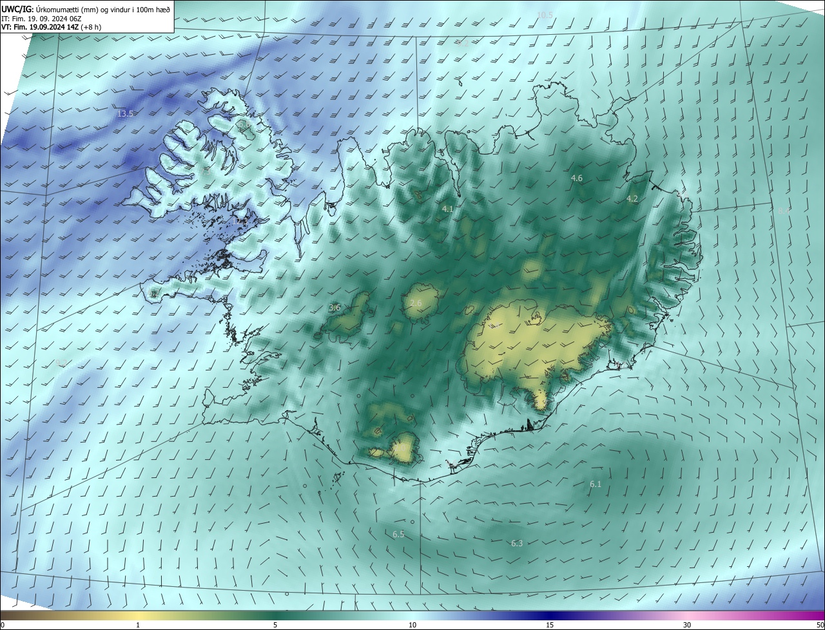This screenshot has height=630, width=825.
Task: Click the 13.5 value over the northwest sea
Action: [x=125, y=113]
